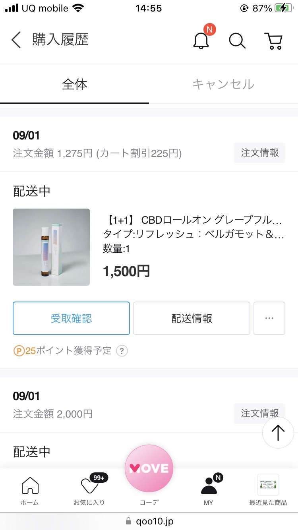Viewport: 298px width, 530px height.
Task: Open 最近見た商品 thumbnail
Action: pos(268,486)
